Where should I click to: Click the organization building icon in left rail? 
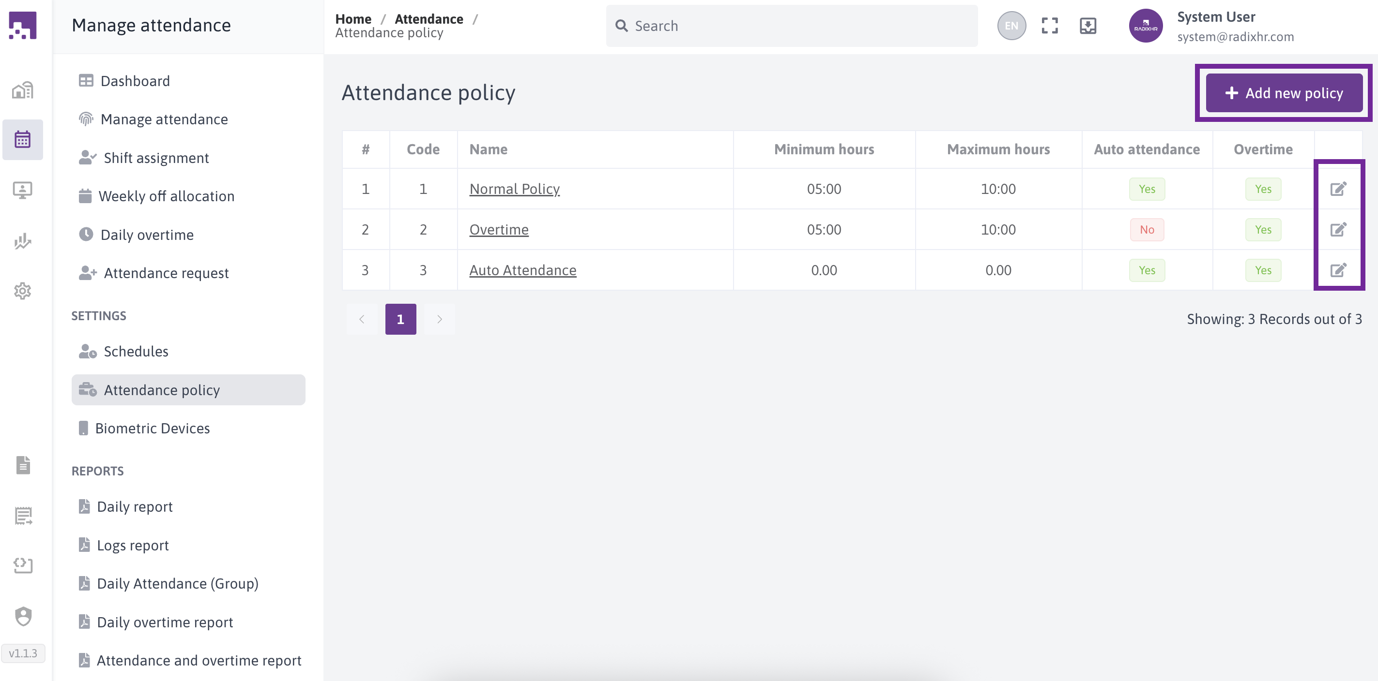[22, 90]
